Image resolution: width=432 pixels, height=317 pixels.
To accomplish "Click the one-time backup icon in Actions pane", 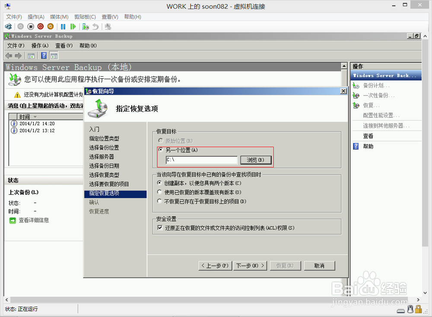I will pos(356,95).
